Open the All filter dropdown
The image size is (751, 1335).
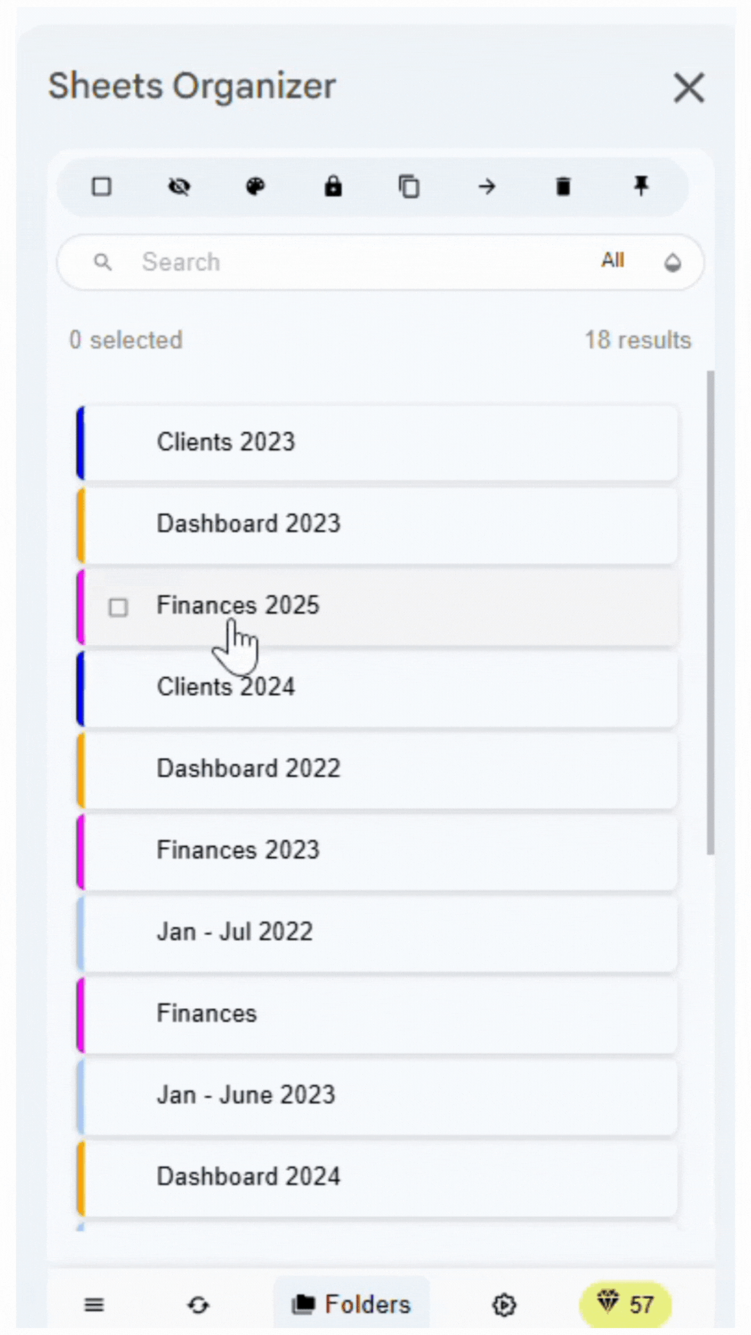(x=613, y=261)
